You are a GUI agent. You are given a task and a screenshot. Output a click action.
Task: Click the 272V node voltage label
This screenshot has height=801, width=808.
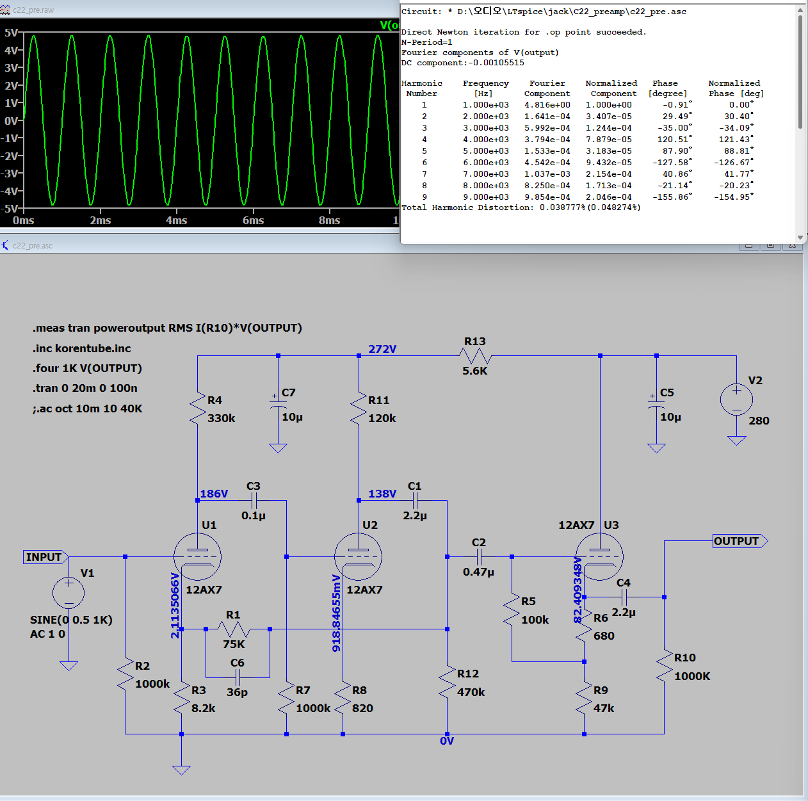[382, 349]
